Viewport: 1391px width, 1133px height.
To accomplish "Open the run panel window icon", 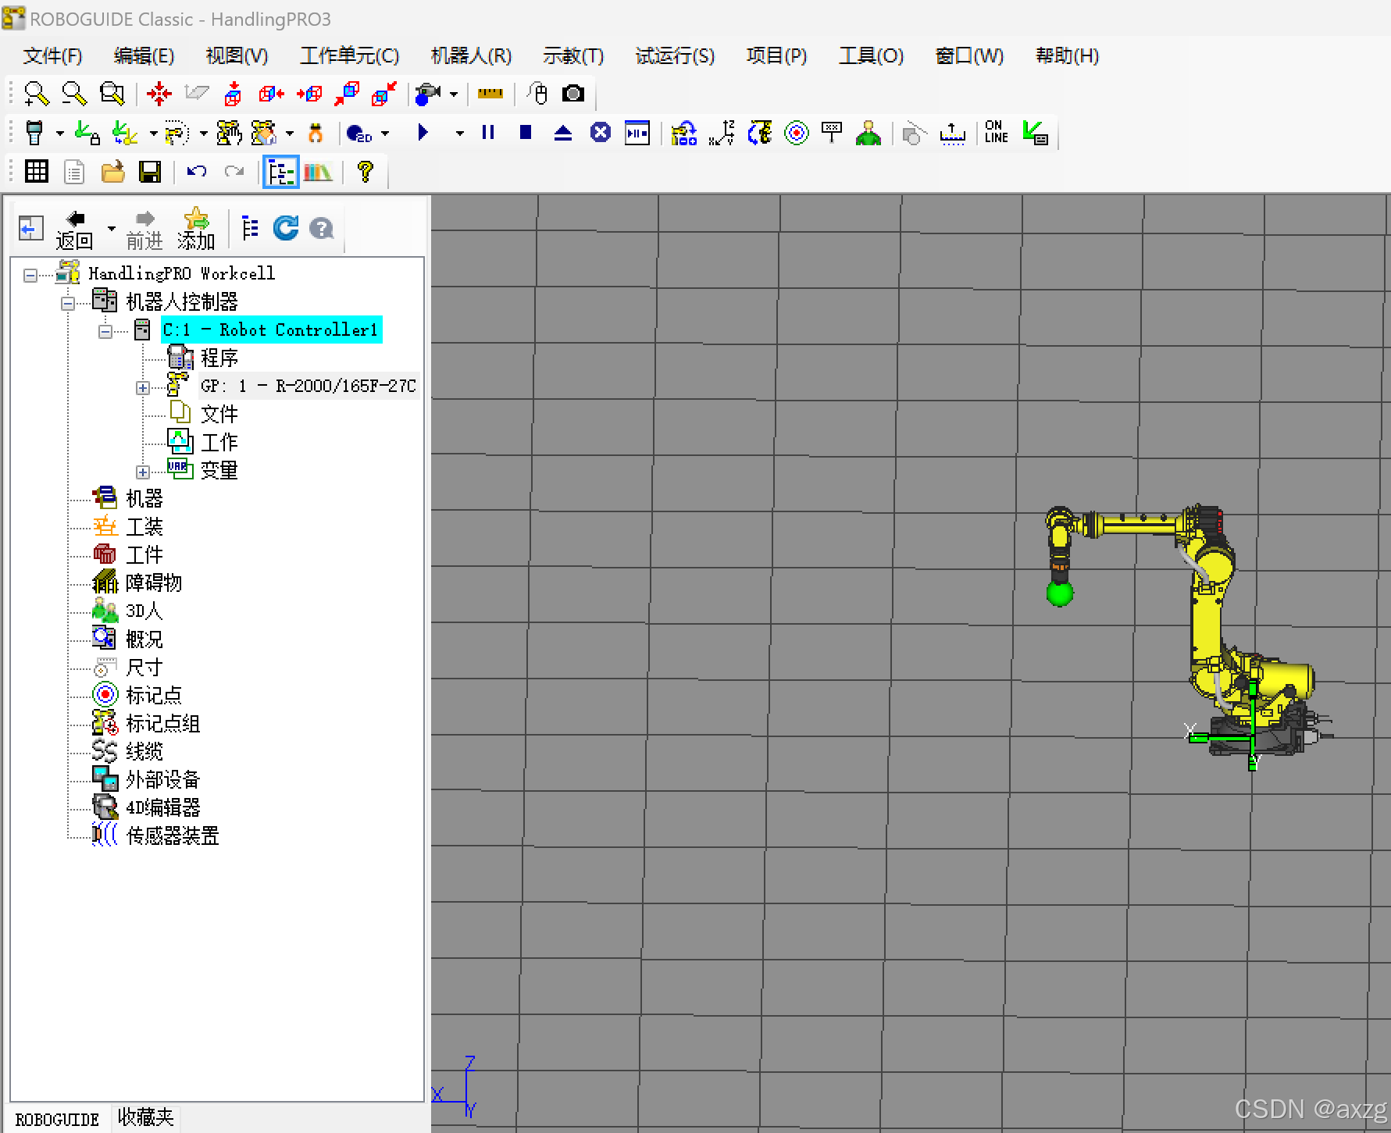I will point(637,133).
